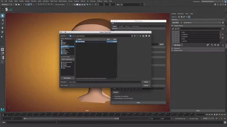This screenshot has height=127, width=227.
Task: Toggle Partial Weights Use Color Ramp checkbox
Action: pos(113,98)
